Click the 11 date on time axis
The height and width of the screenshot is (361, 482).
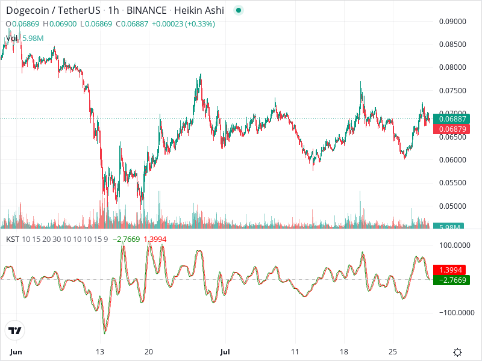tap(295, 352)
